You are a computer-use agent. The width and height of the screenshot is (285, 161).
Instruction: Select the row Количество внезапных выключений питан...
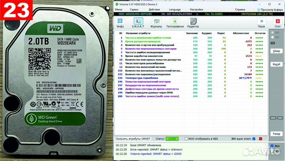coord(191,71)
